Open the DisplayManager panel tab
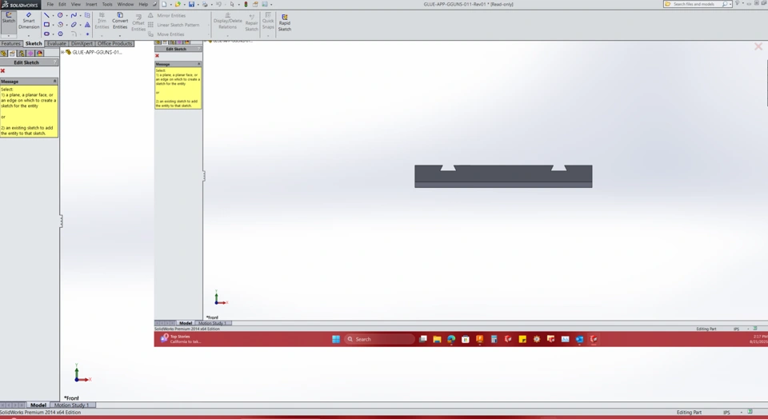Image resolution: width=768 pixels, height=419 pixels. [x=39, y=54]
